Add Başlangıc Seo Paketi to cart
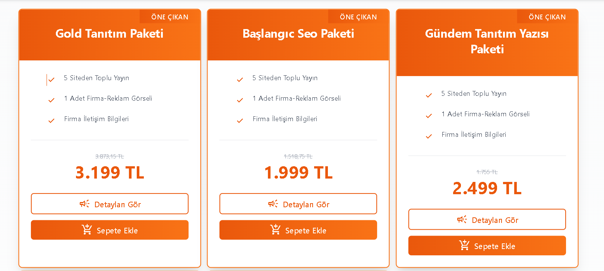This screenshot has width=604, height=271. click(x=298, y=230)
